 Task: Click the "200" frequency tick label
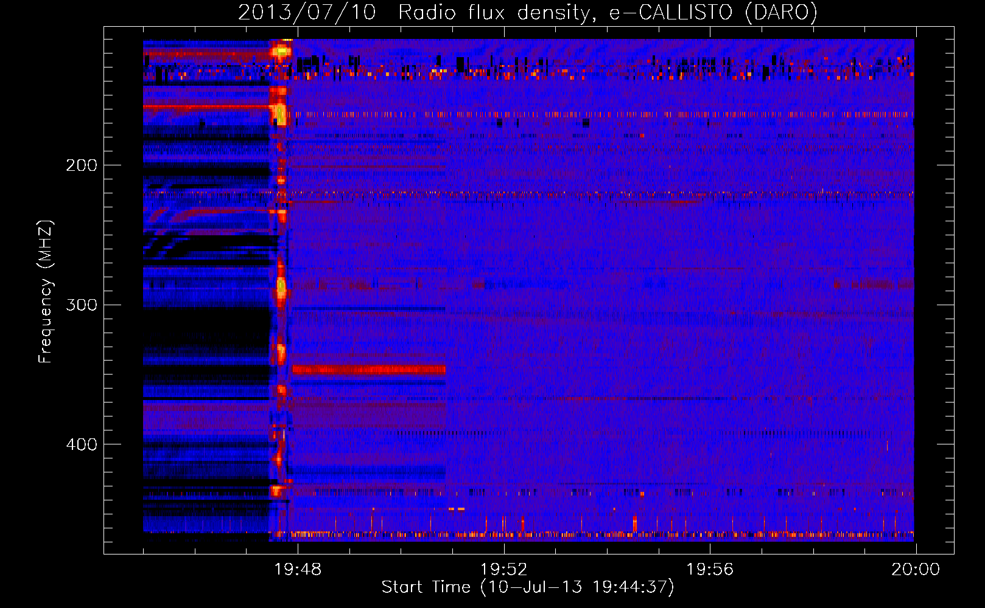pyautogui.click(x=82, y=165)
